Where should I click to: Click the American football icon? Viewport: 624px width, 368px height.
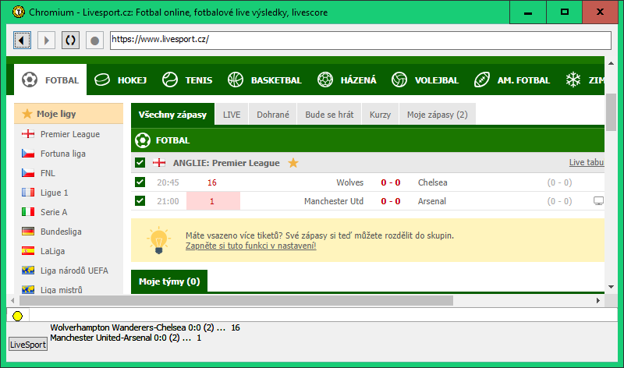(481, 80)
